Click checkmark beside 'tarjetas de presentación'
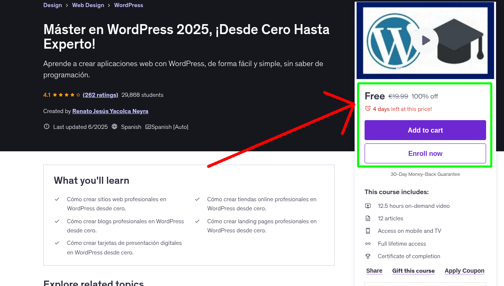Viewport: 504px width, 286px height. [x=57, y=243]
